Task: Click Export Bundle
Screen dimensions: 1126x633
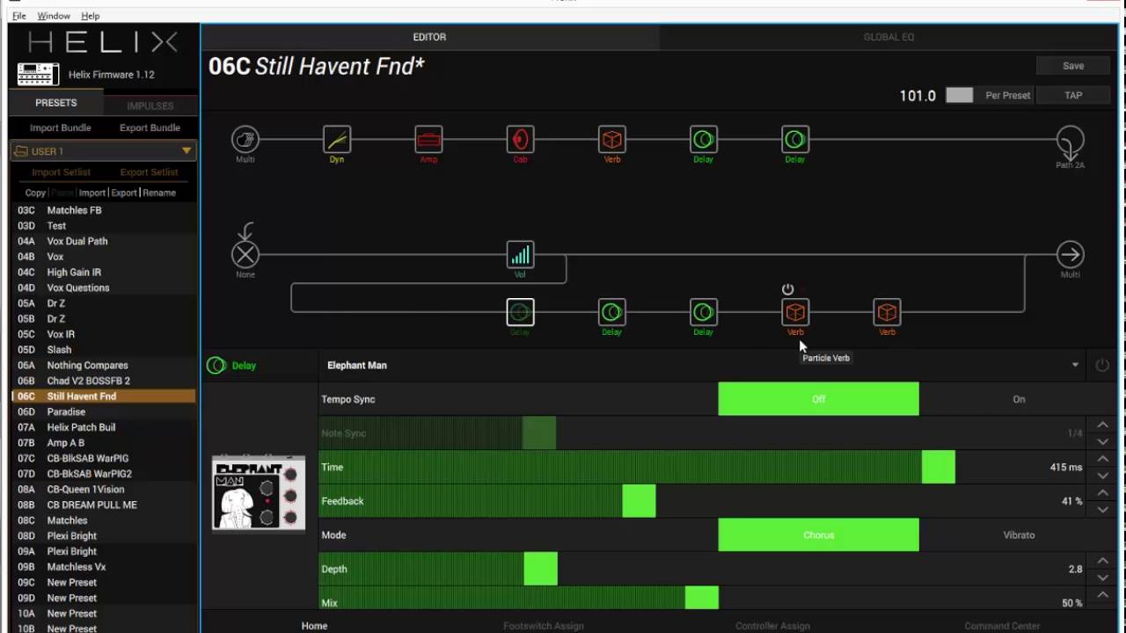Action: [150, 127]
